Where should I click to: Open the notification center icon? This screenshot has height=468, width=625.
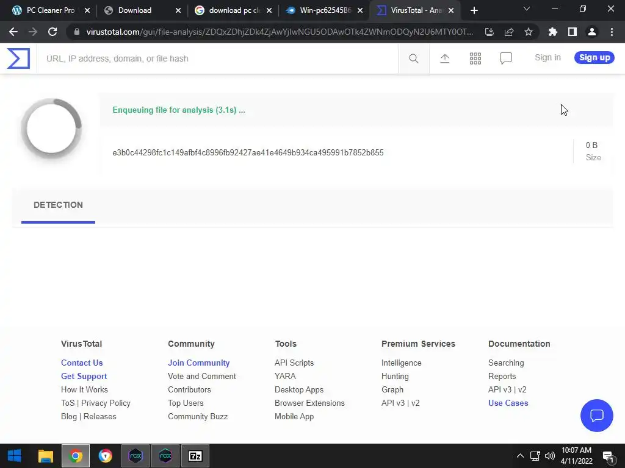[608, 456]
